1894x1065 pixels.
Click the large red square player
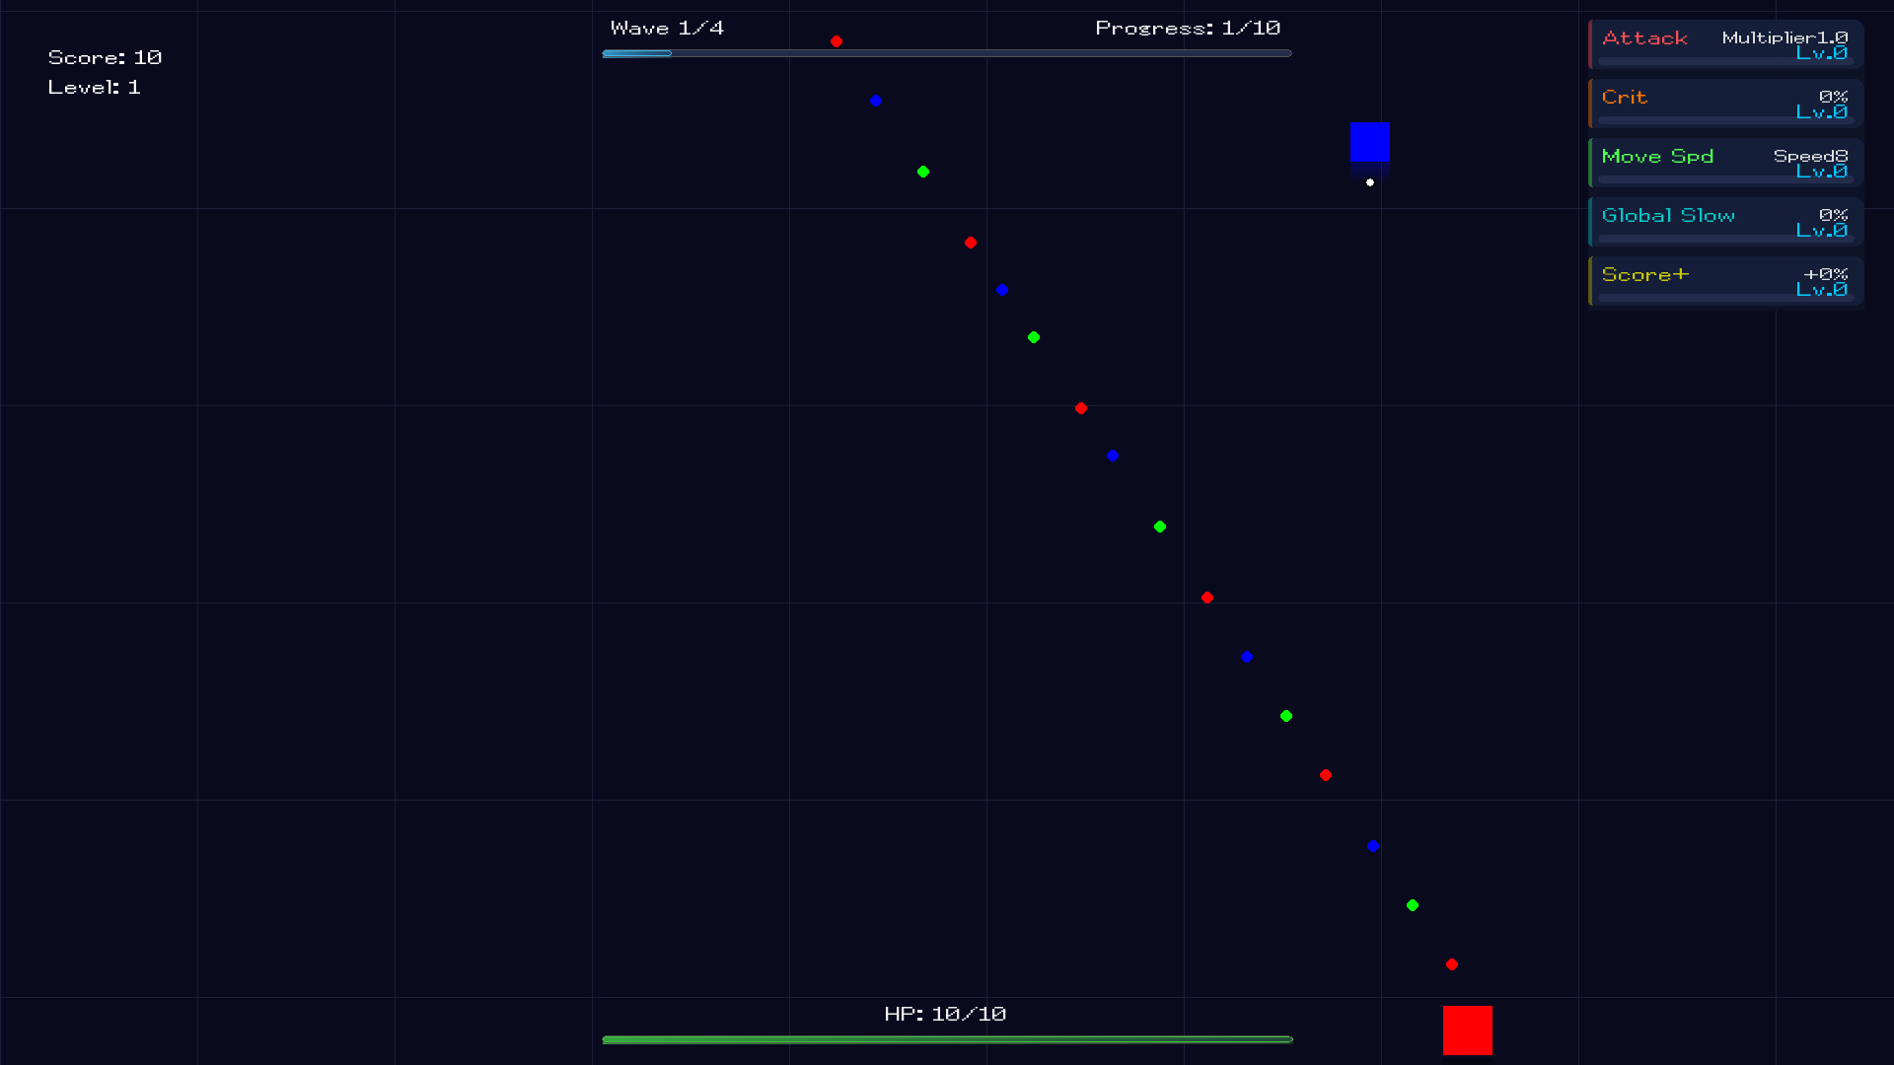point(1467,1030)
